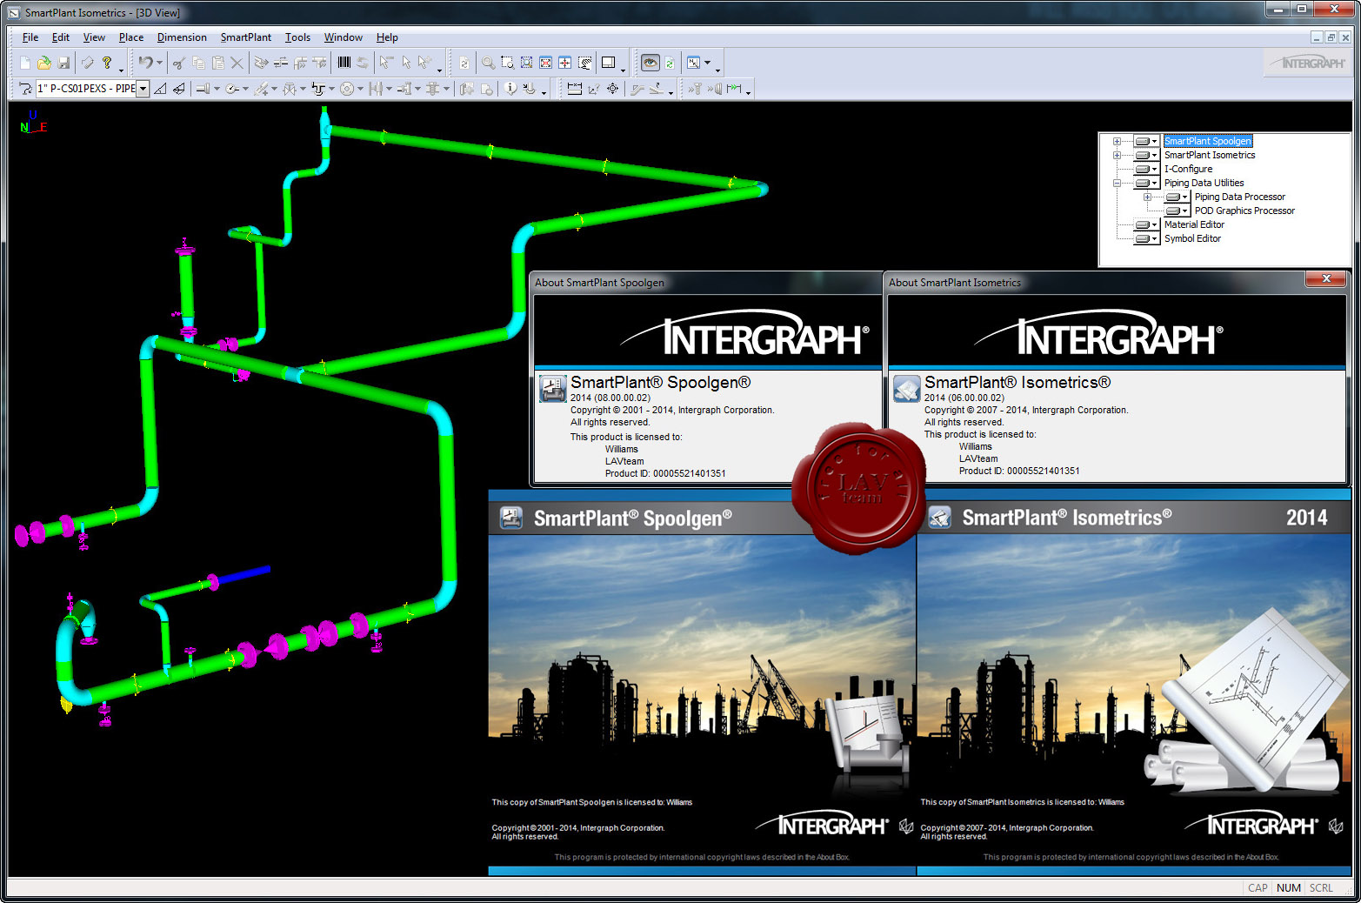
Task: Close the About SmartPlant Isometrics dialog
Action: click(1326, 279)
